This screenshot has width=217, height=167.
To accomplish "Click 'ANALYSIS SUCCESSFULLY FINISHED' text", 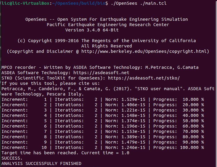I will (x=41, y=164).
